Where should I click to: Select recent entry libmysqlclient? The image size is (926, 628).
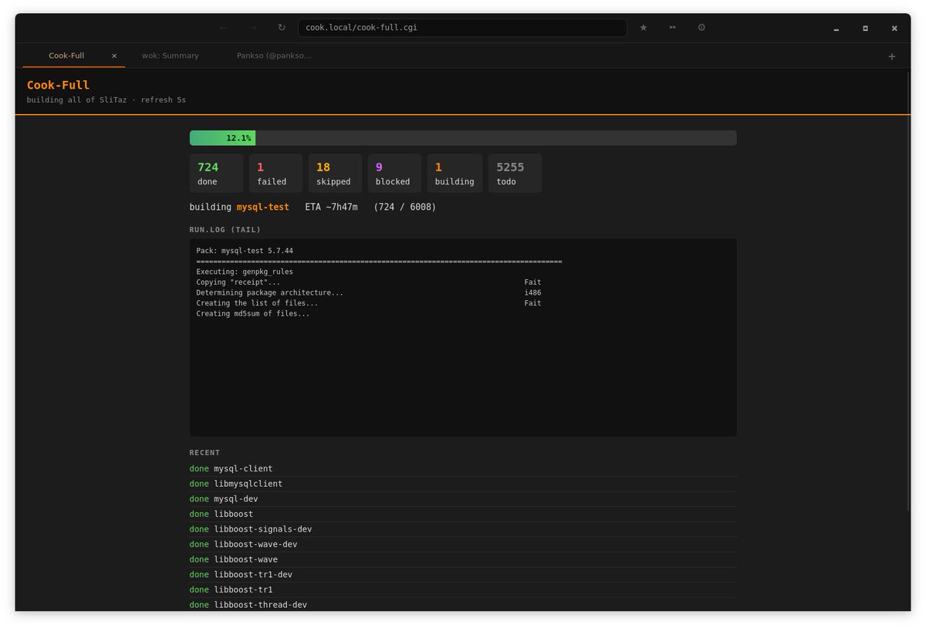[x=463, y=484]
